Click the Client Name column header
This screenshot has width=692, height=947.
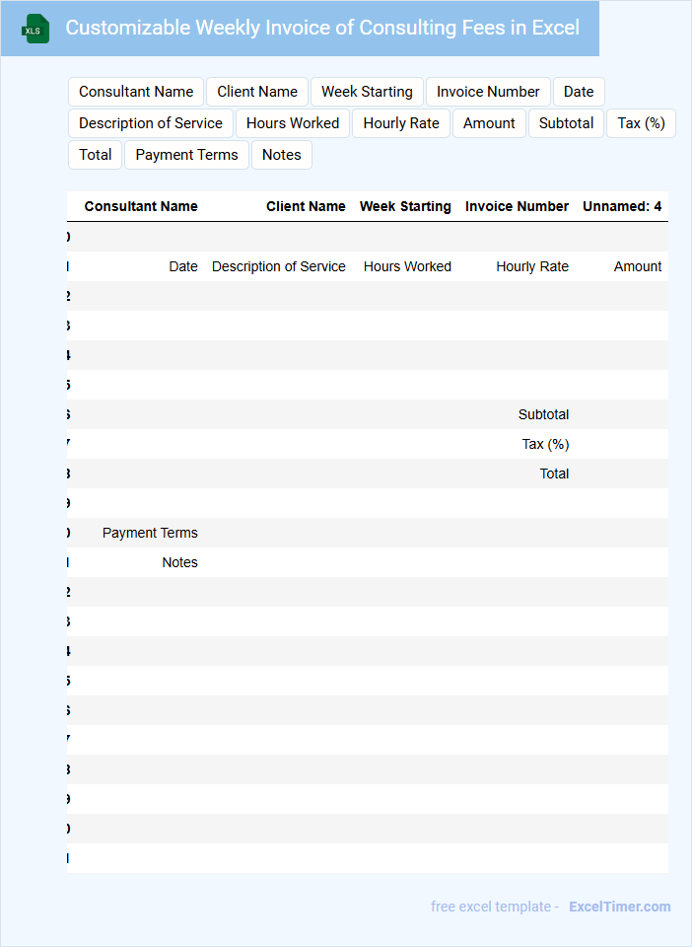(306, 206)
